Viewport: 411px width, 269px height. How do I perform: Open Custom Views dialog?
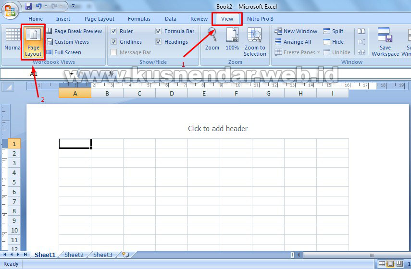[x=67, y=42]
